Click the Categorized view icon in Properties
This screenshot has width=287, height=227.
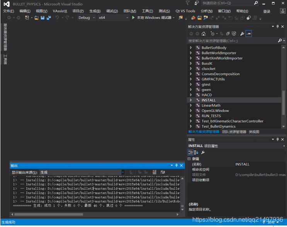click(x=190, y=152)
